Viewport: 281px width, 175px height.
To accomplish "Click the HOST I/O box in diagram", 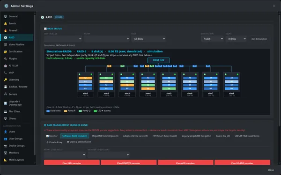I will (158, 60).
